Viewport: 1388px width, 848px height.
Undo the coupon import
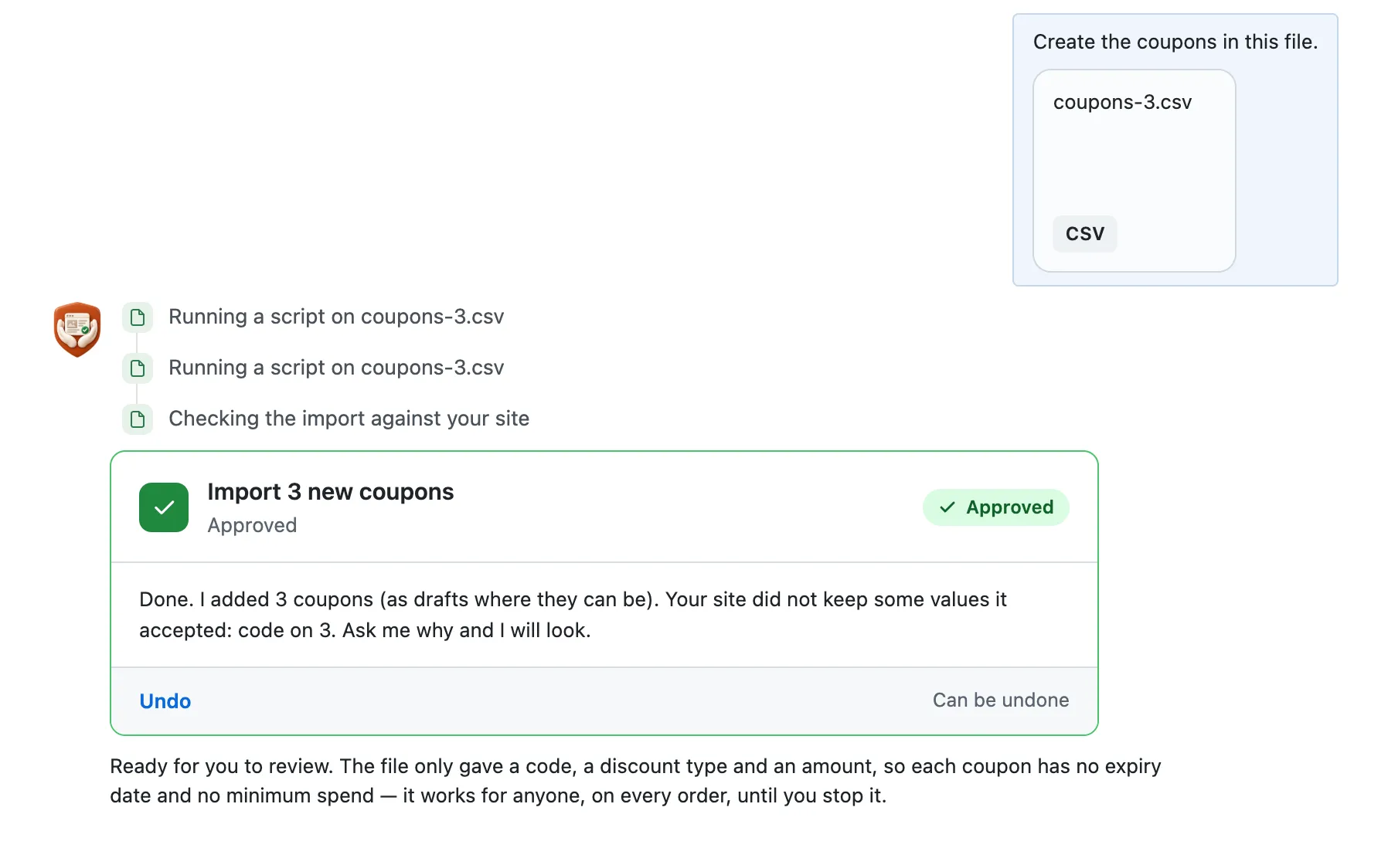165,701
